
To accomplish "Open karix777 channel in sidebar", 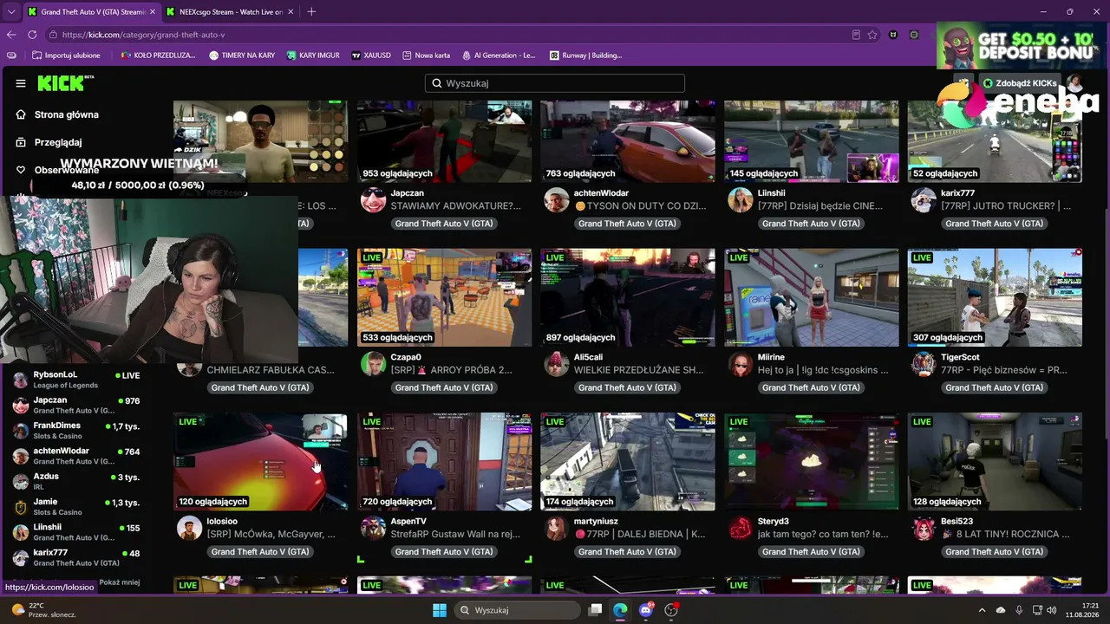I will [76, 557].
